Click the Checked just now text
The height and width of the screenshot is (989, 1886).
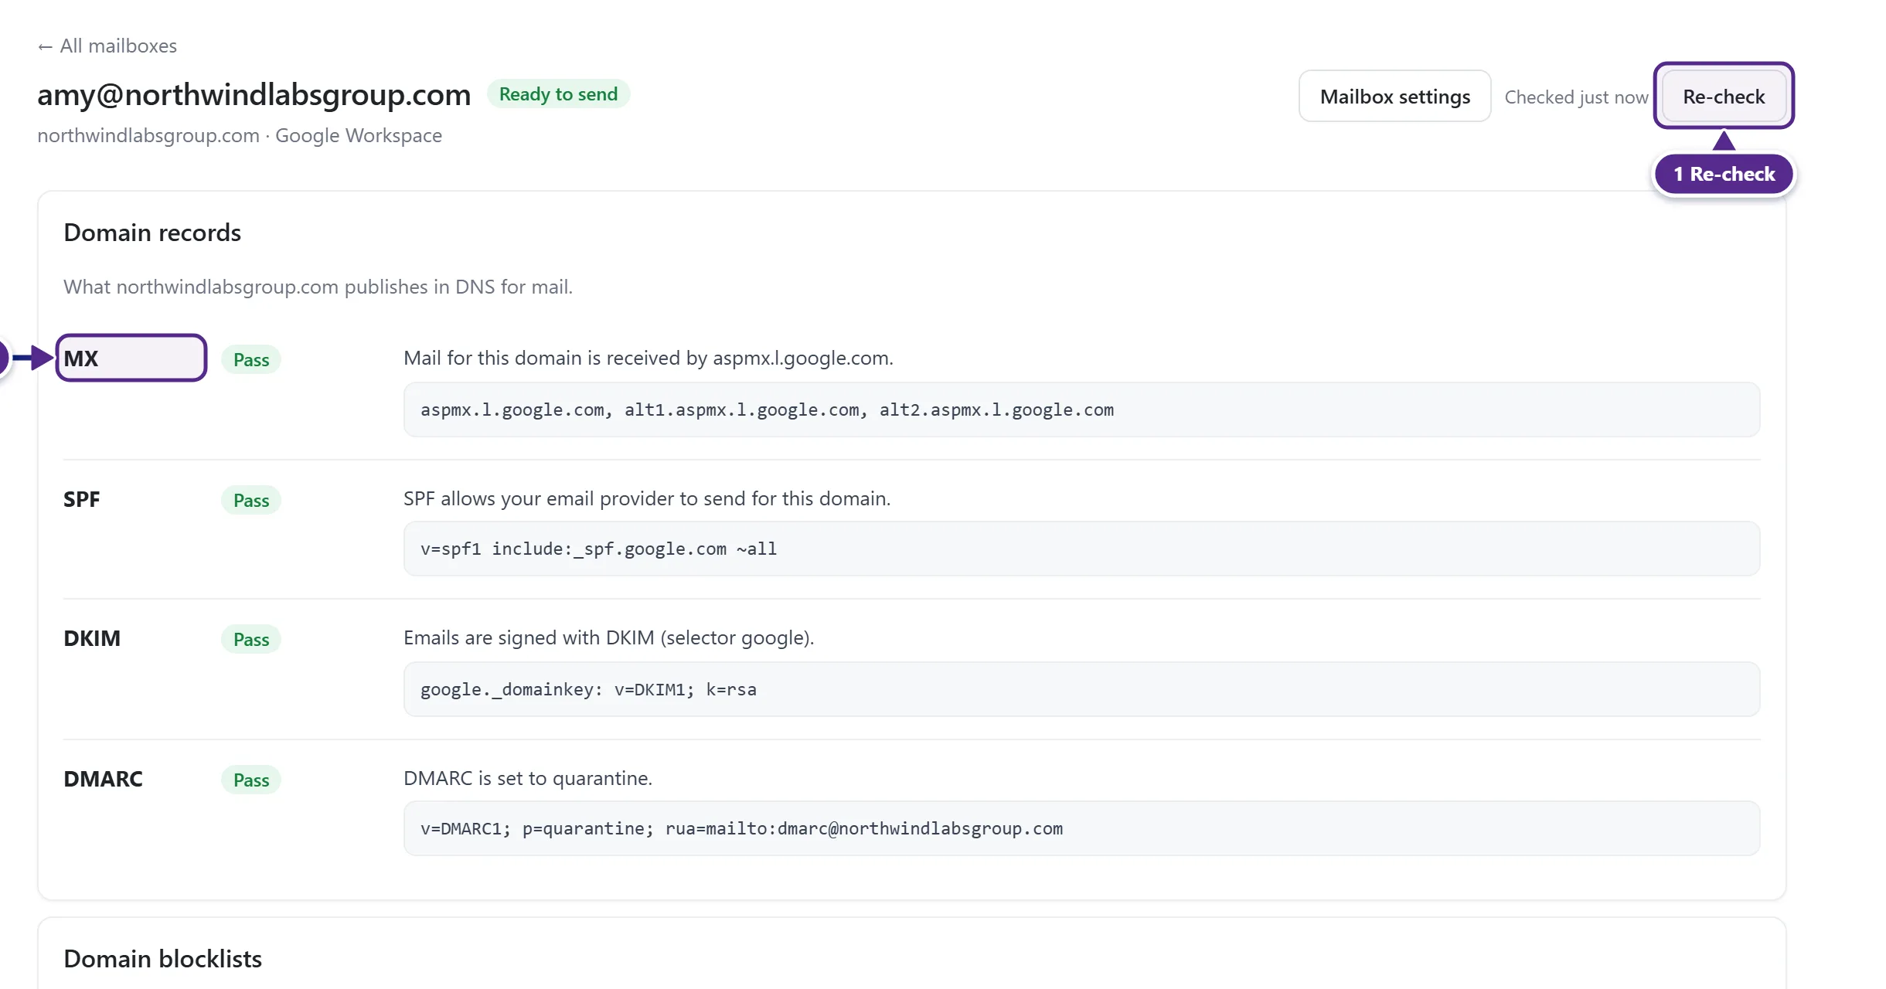tap(1576, 97)
